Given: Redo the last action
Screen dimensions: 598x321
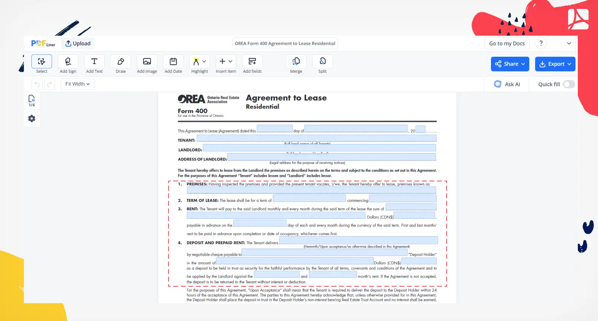Looking at the screenshot, I should pyautogui.click(x=49, y=84).
